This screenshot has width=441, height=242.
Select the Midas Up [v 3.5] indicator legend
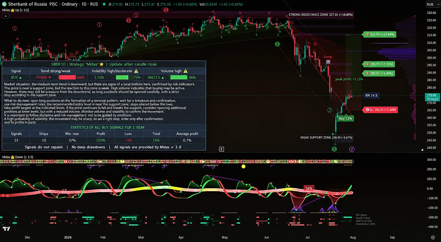[15, 10]
